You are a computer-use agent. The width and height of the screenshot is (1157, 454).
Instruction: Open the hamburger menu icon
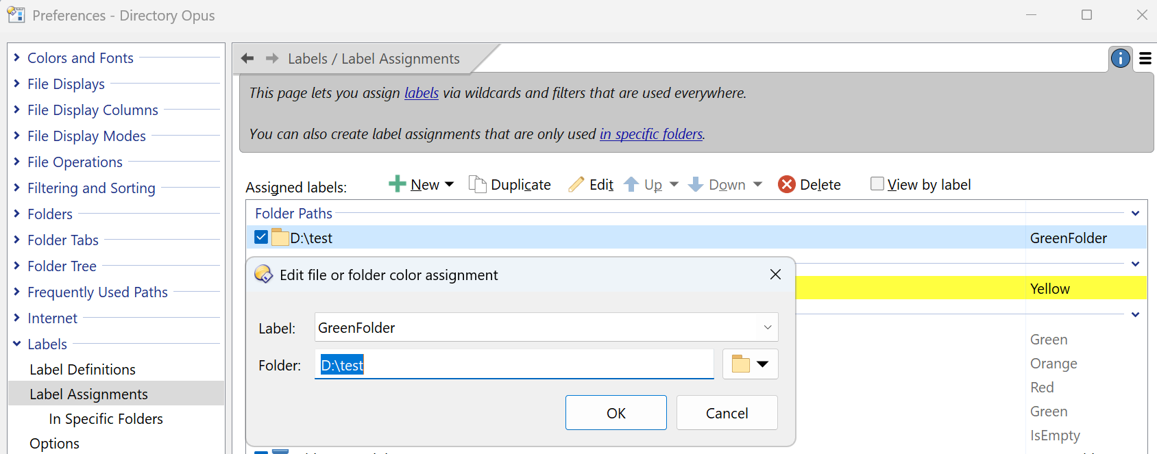pyautogui.click(x=1145, y=59)
